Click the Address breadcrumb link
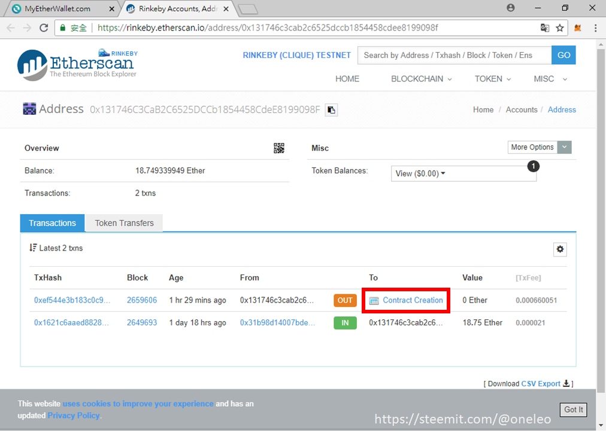The width and height of the screenshot is (606, 436). pos(562,109)
